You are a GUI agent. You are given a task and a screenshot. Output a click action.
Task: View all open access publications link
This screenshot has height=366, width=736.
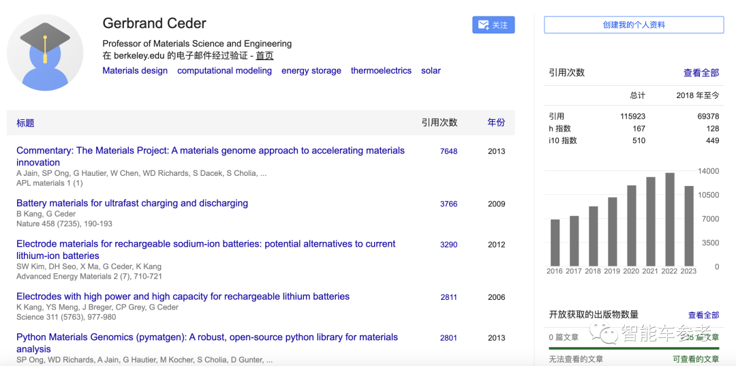tap(703, 315)
